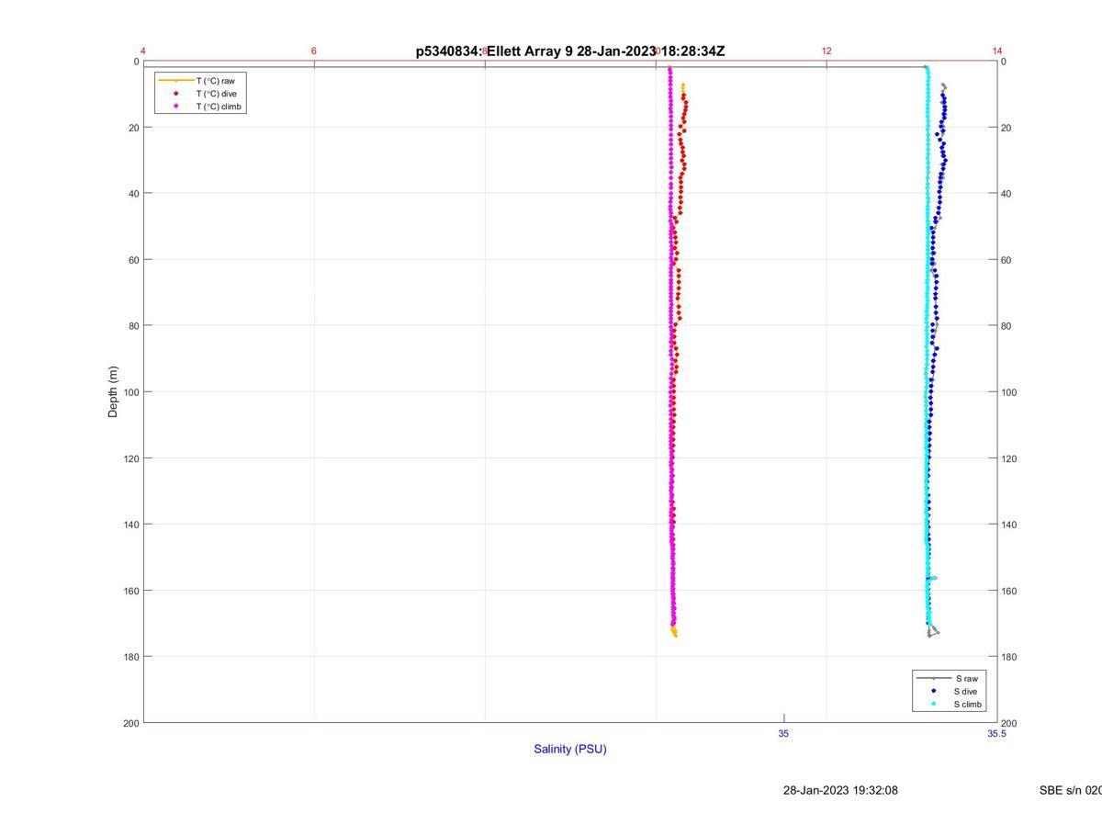Image resolution: width=1102 pixels, height=813 pixels.
Task: Click the timestamp 28-Jan-2023 19:32:08
Action: pos(840,790)
